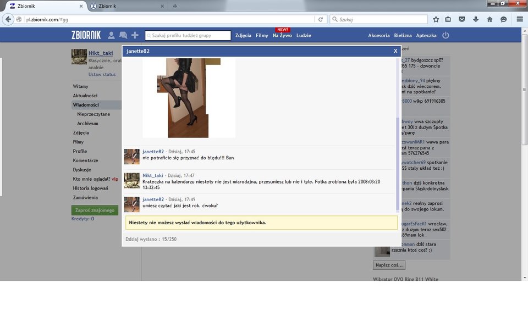This screenshot has width=528, height=328.
Task: Click the Ustaw status link
Action: pos(102,74)
